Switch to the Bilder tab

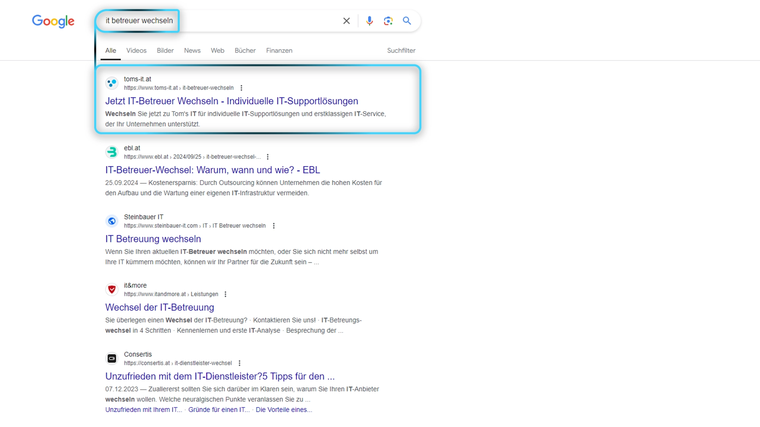(165, 51)
